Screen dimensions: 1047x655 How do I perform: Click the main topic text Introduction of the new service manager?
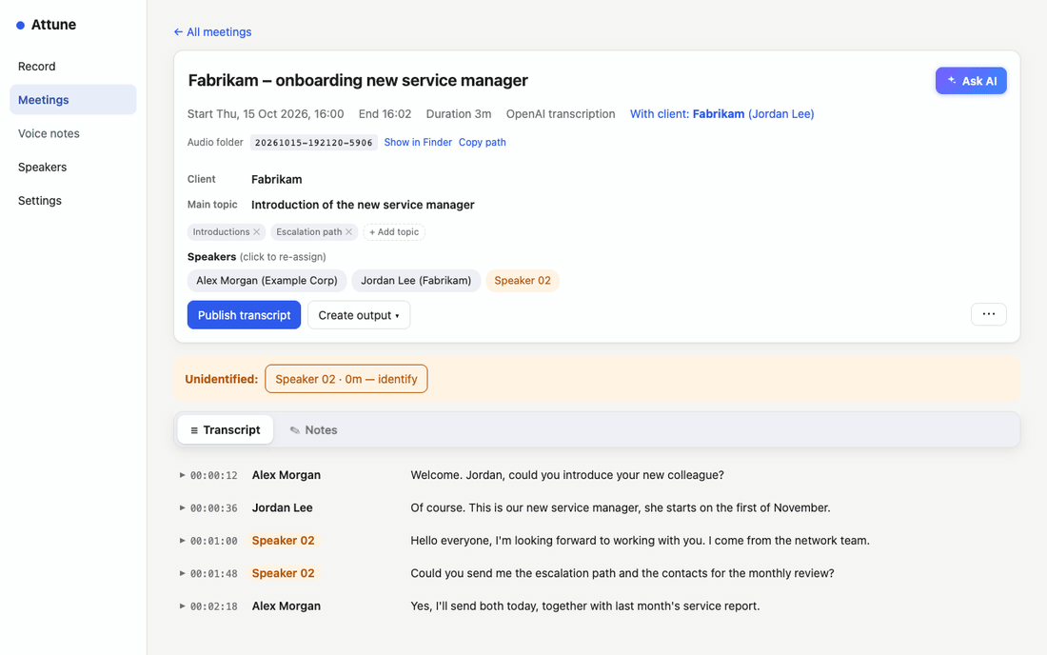tap(363, 205)
